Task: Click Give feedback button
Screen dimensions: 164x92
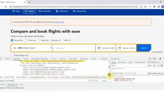Action: click(x=157, y=52)
